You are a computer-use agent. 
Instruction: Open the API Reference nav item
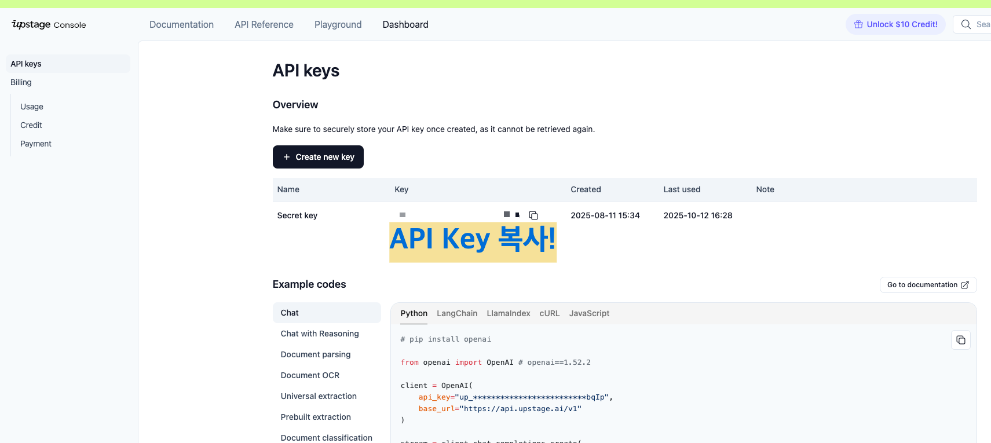264,24
